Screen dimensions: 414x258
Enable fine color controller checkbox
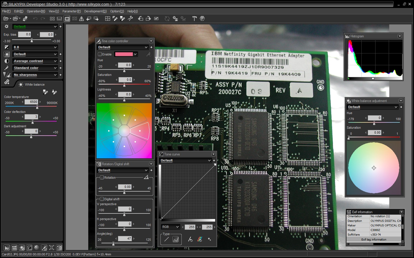click(x=100, y=54)
